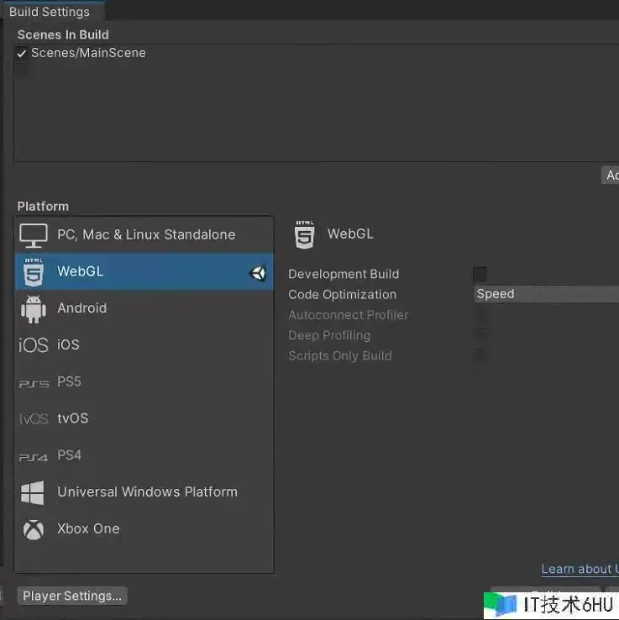The image size is (619, 620).
Task: Click the iOS platform icon
Action: (x=34, y=345)
